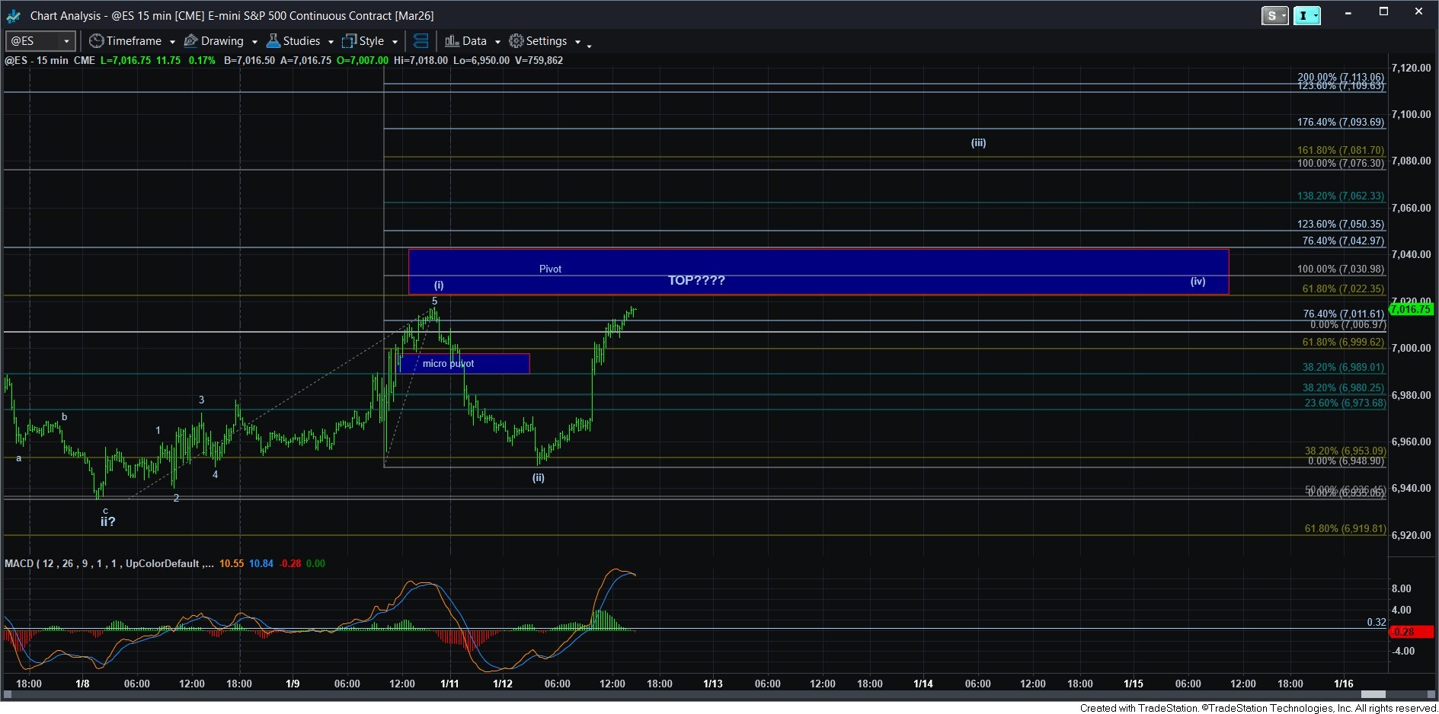Click the Style chart-type icon
The width and height of the screenshot is (1439, 714).
350,42
